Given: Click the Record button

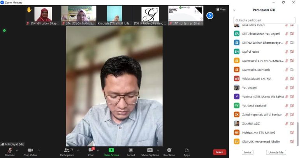Looking at the screenshot, I should point(131,152).
